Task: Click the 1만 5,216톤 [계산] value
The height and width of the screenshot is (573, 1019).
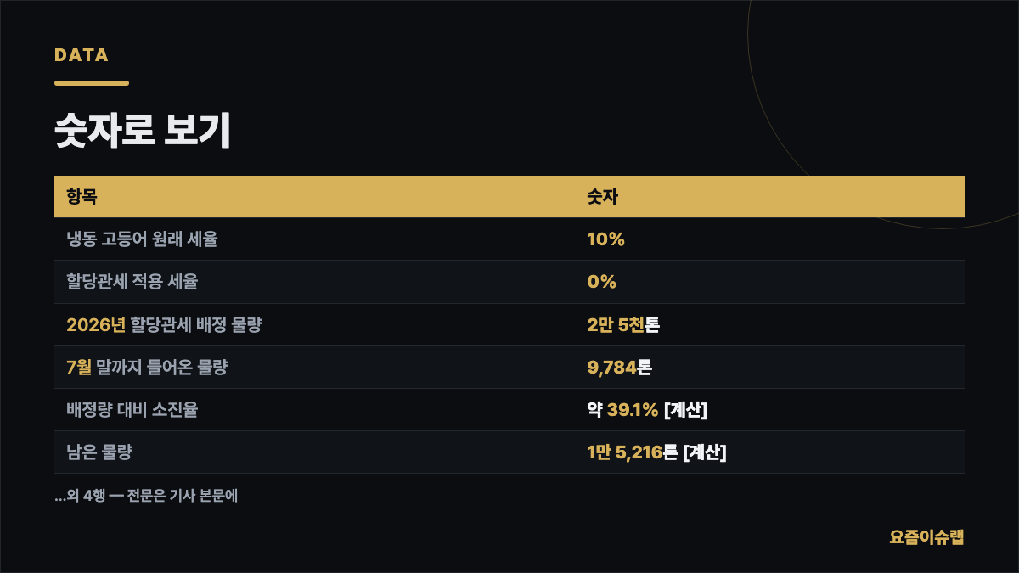Action: point(656,452)
